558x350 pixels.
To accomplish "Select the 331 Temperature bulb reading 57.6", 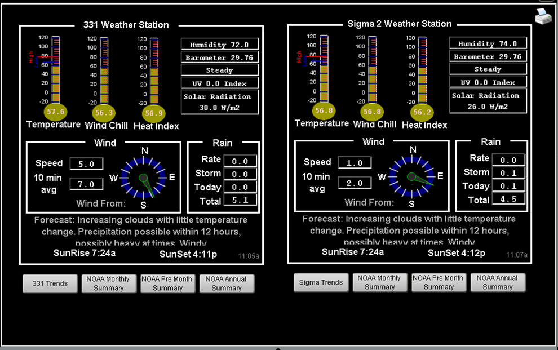I will coord(55,112).
